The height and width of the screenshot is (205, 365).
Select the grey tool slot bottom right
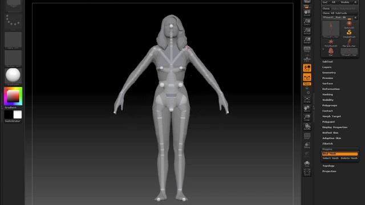pos(349,52)
